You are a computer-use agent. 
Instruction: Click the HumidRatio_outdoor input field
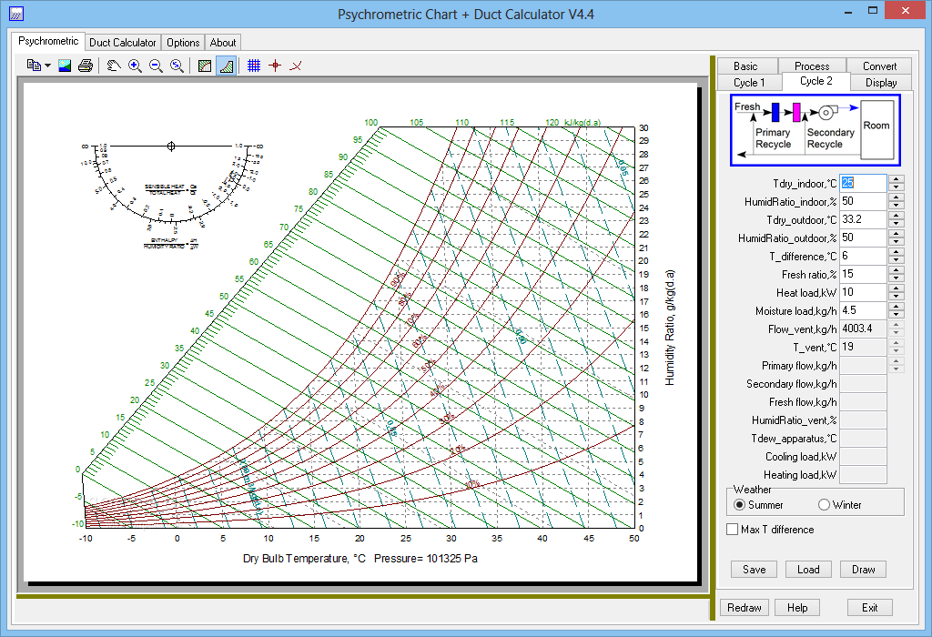pyautogui.click(x=863, y=238)
